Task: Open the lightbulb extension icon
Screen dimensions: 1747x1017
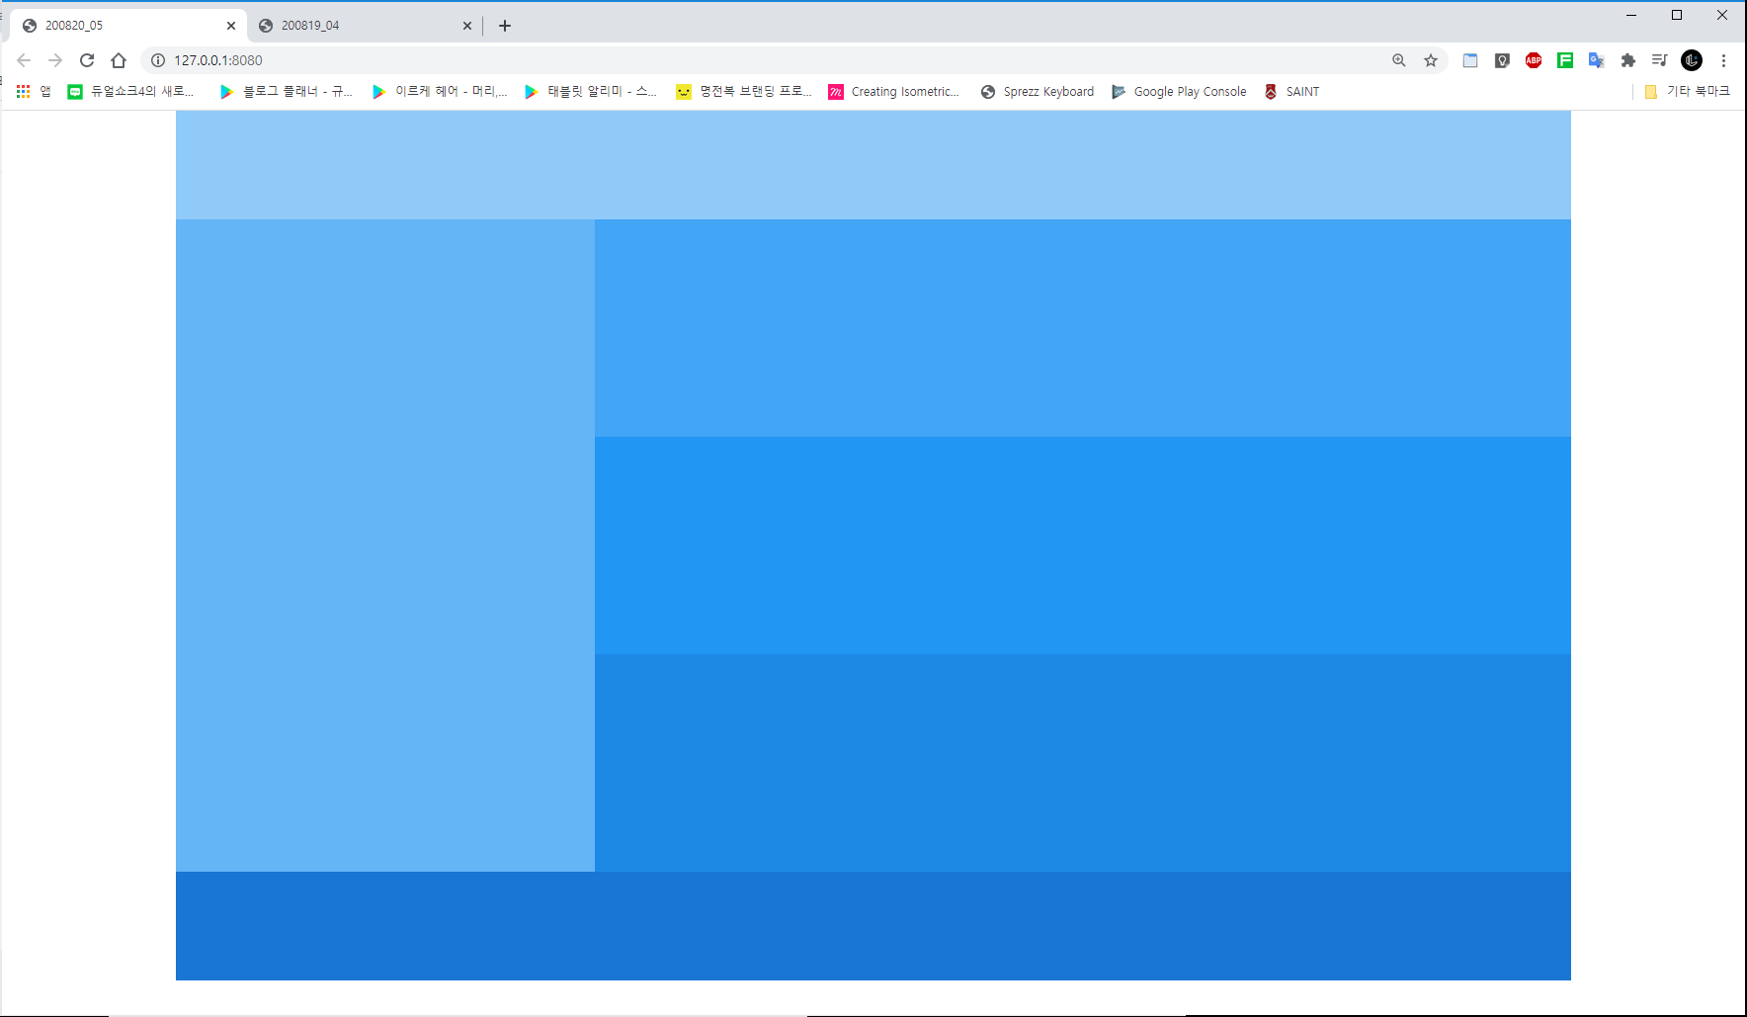Action: (x=1502, y=60)
